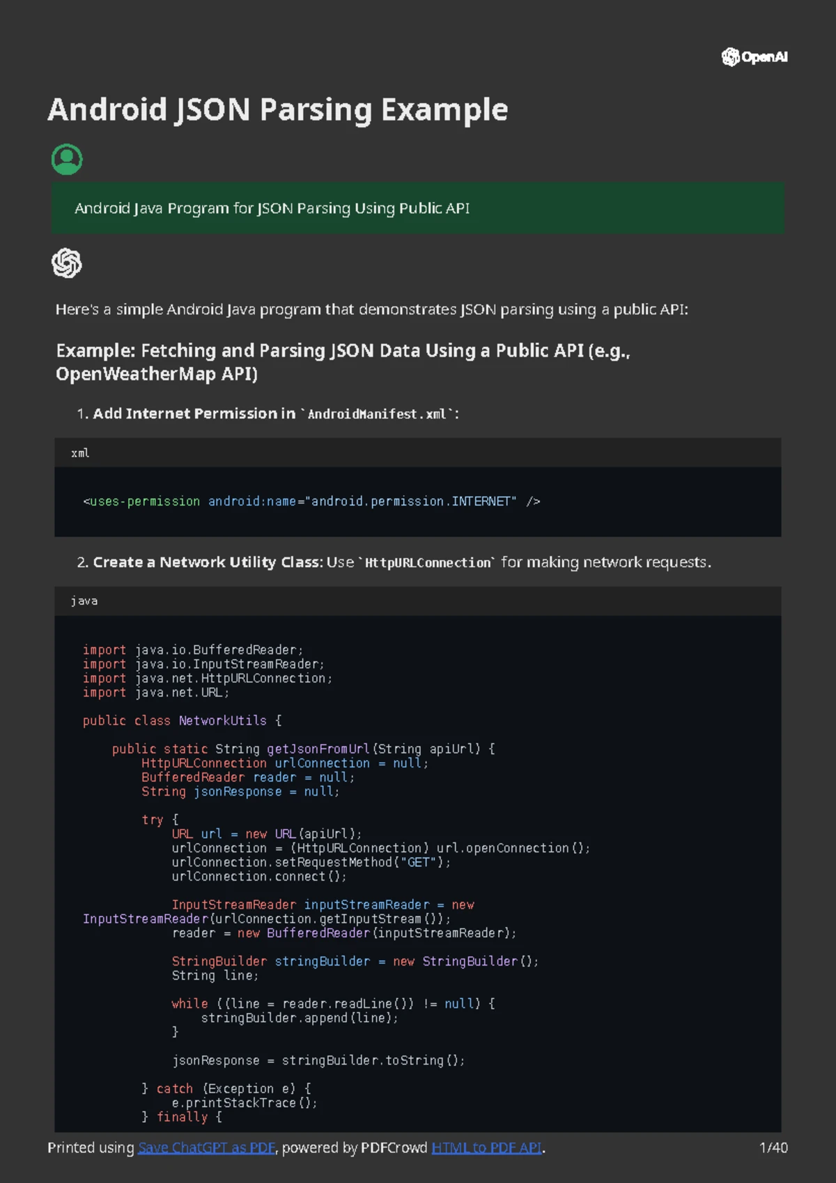
Task: Click the green user avatar icon
Action: [67, 160]
